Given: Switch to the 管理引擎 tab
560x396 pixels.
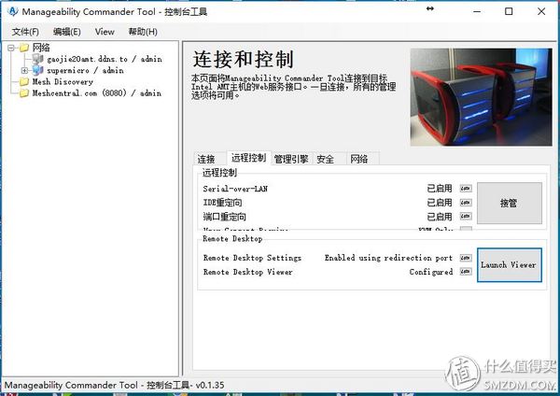Looking at the screenshot, I should tap(291, 159).
